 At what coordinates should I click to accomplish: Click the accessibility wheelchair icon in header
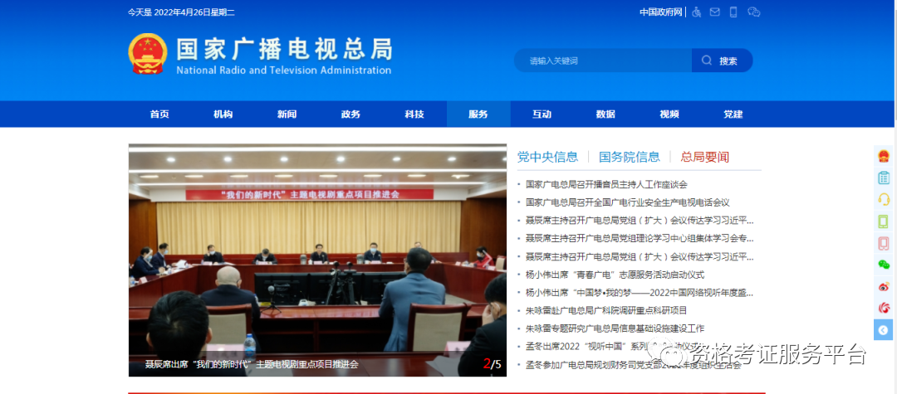(696, 12)
